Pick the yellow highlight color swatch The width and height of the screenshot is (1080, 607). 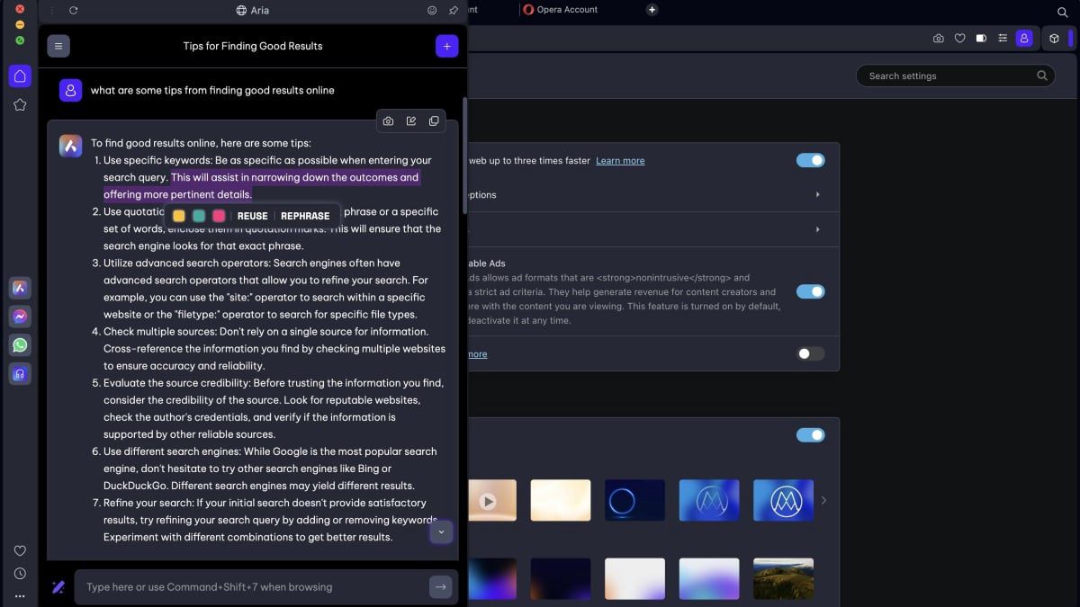click(179, 216)
